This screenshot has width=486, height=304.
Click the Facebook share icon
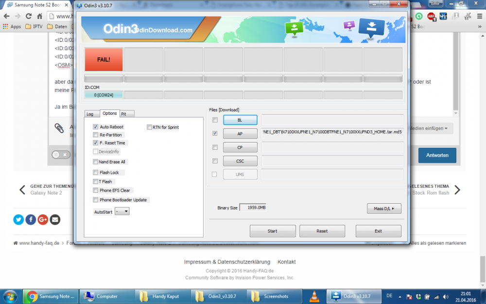(31, 219)
